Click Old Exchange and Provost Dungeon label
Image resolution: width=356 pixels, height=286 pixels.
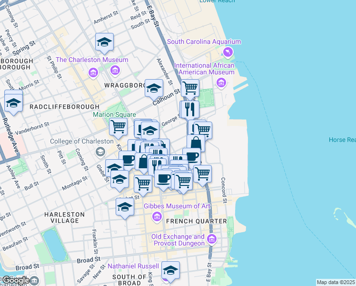tap(178, 240)
